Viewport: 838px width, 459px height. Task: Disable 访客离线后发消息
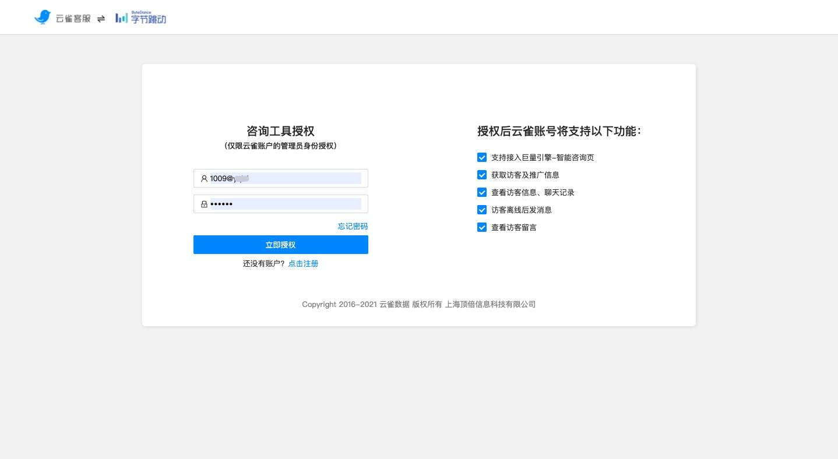pos(482,210)
